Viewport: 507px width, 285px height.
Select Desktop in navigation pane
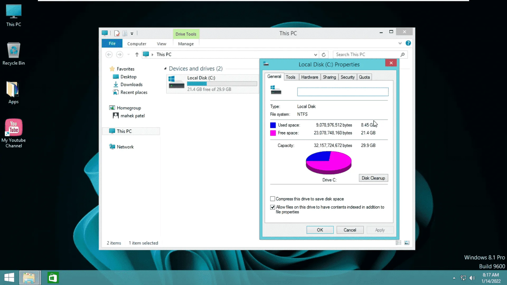[x=128, y=77]
